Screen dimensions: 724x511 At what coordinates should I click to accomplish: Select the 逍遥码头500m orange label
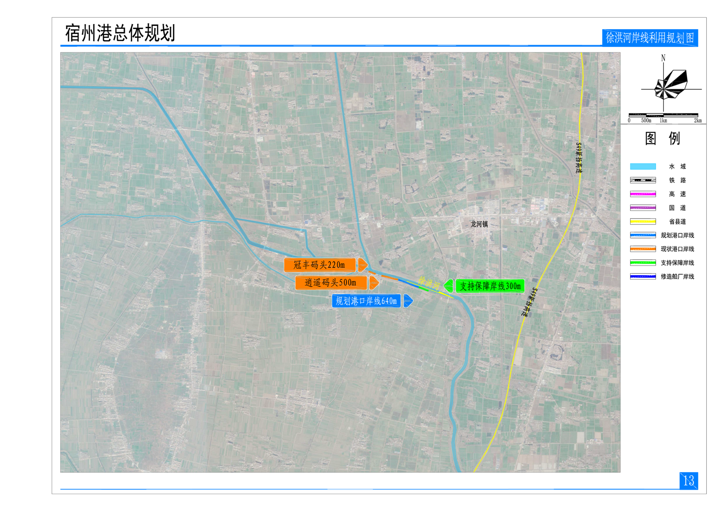point(331,283)
